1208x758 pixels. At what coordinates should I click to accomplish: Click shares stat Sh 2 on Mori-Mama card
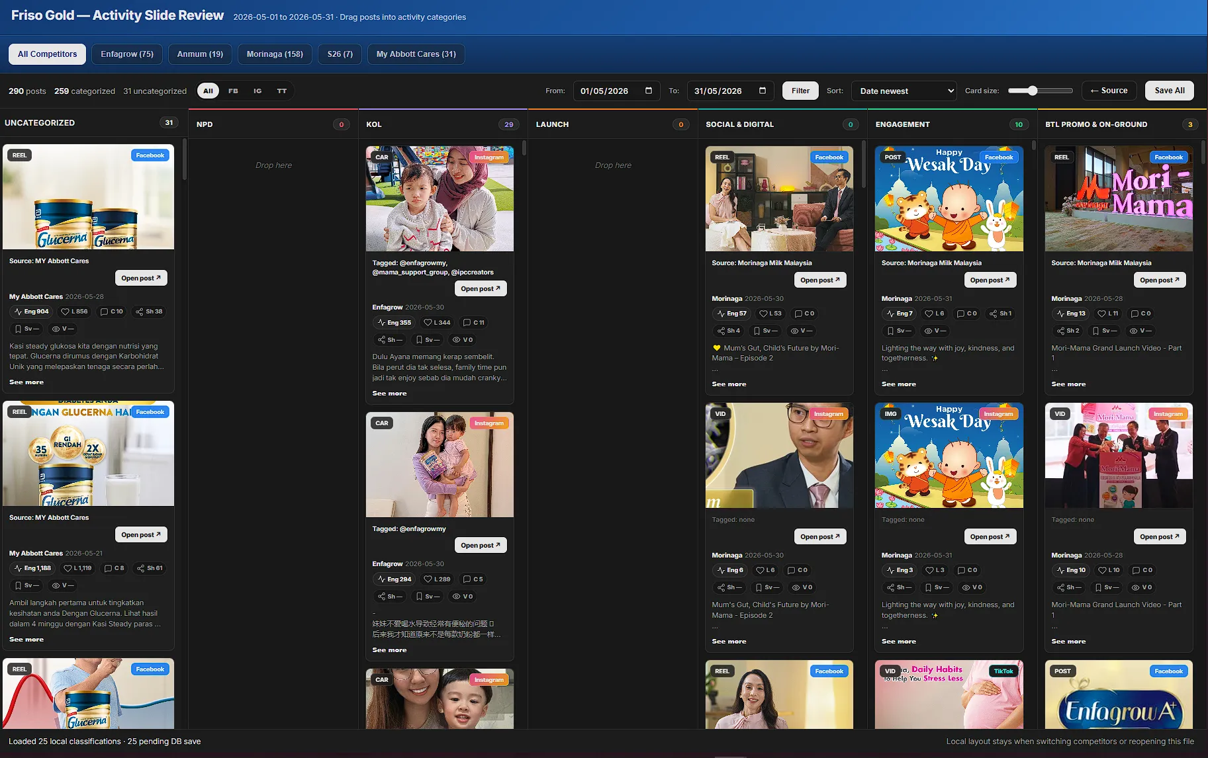click(x=1068, y=331)
